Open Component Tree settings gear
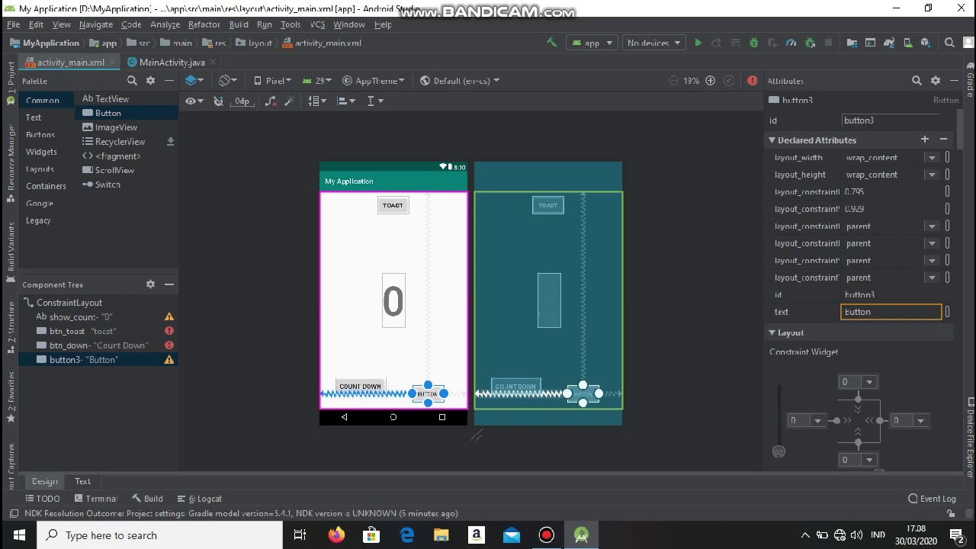Image resolution: width=976 pixels, height=549 pixels. point(150,284)
